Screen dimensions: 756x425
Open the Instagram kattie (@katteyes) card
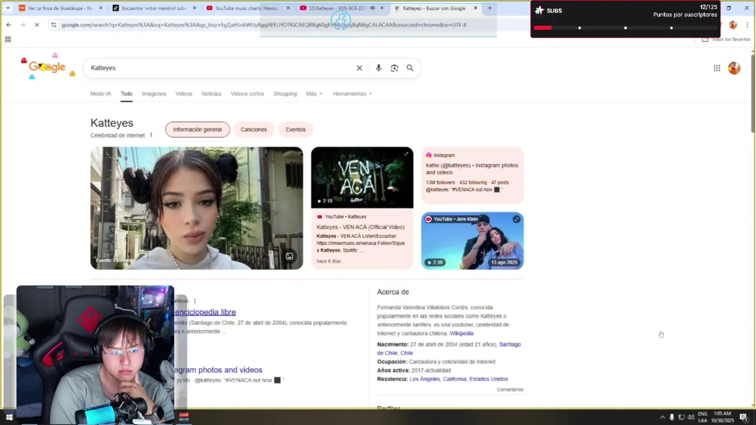click(472, 175)
